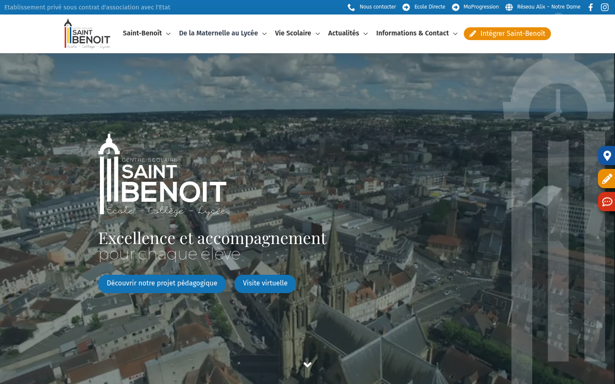Click the pencil icon in Intégrer Saint-Benoît

click(x=473, y=34)
